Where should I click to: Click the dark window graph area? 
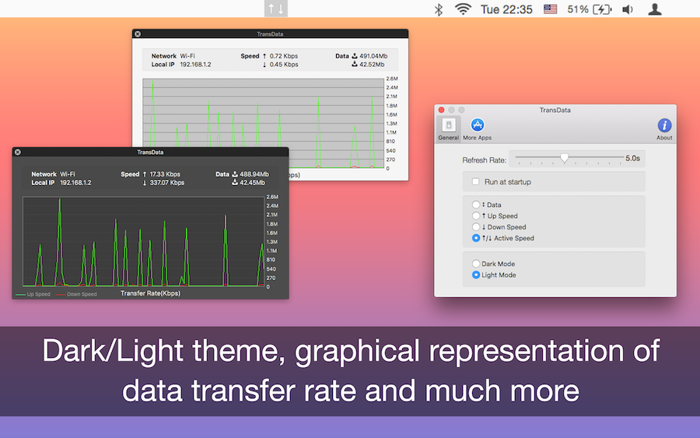pyautogui.click(x=143, y=241)
